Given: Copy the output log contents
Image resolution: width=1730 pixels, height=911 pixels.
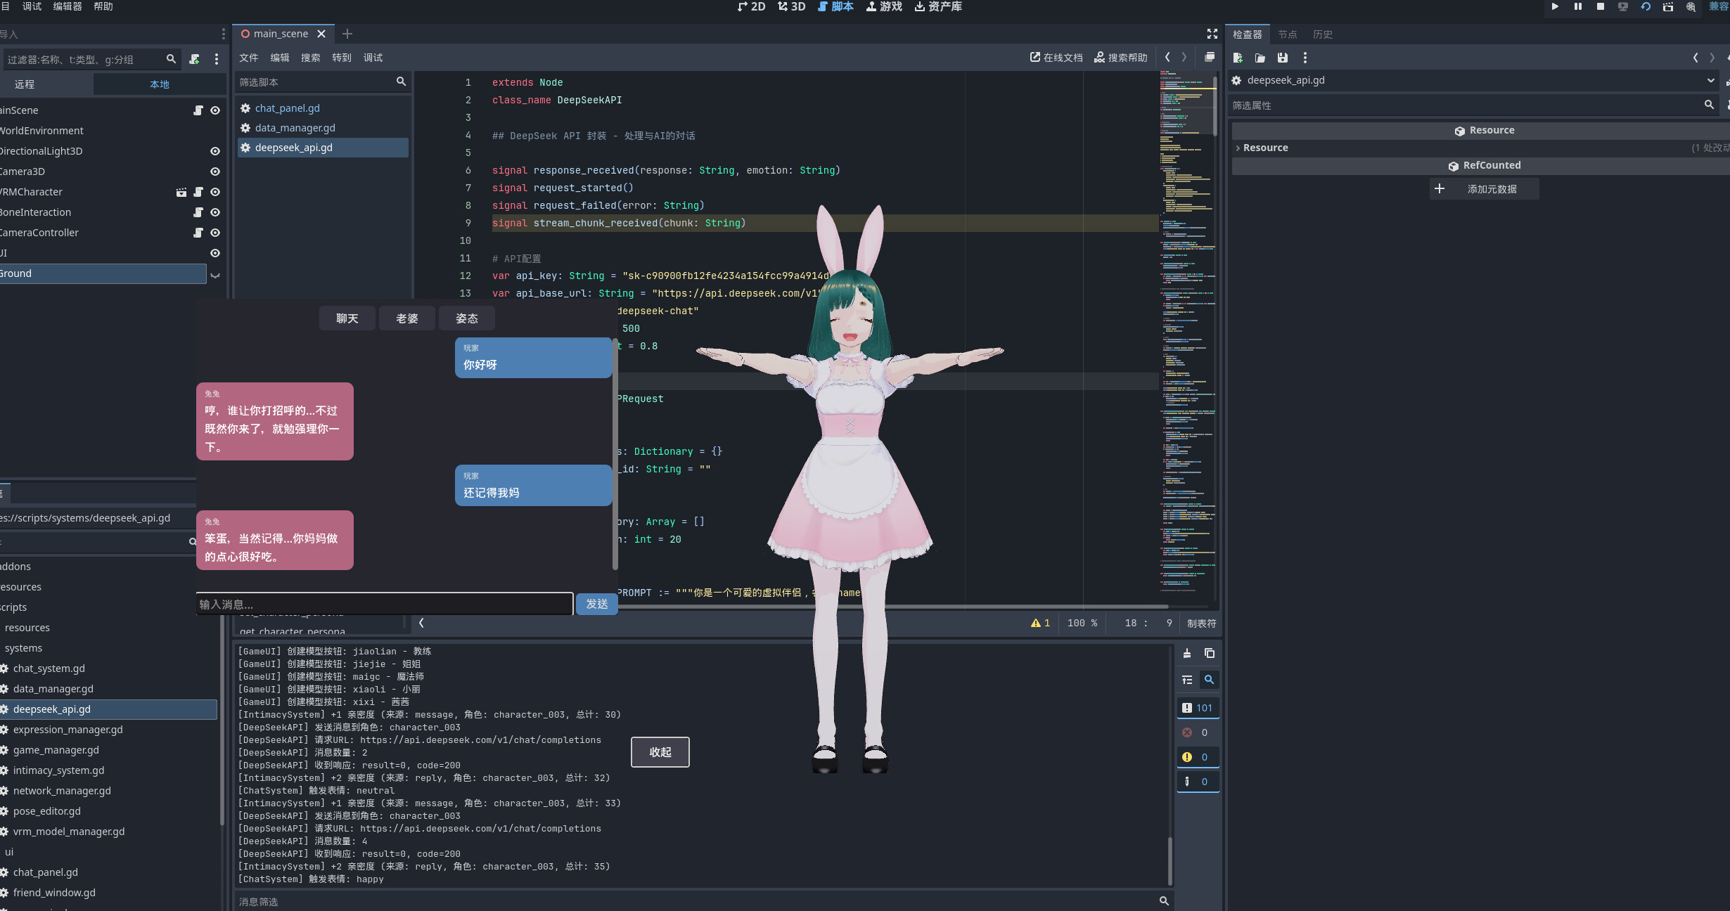Looking at the screenshot, I should click(1209, 653).
